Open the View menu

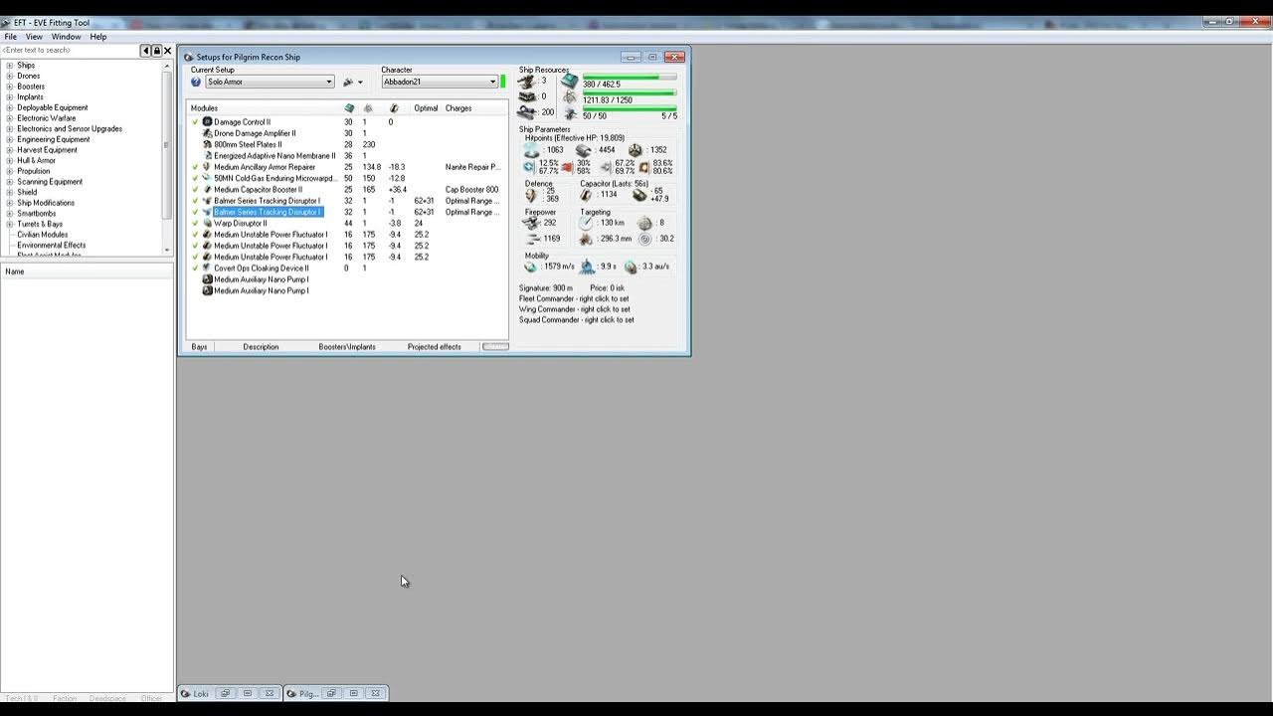[34, 37]
